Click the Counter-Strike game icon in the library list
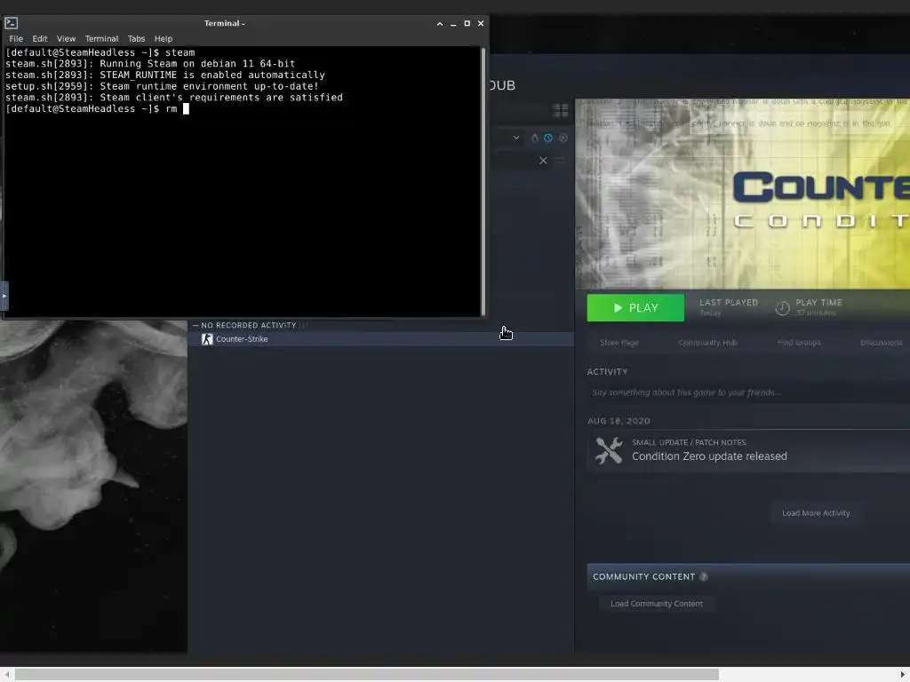 click(207, 339)
